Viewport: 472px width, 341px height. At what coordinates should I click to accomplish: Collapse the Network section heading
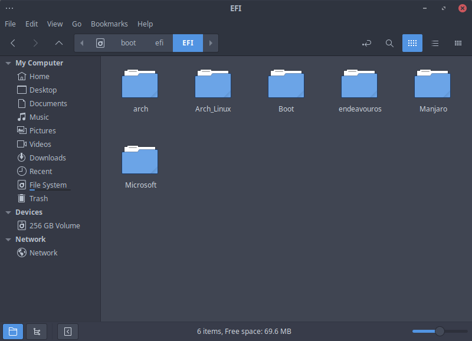click(x=8, y=240)
